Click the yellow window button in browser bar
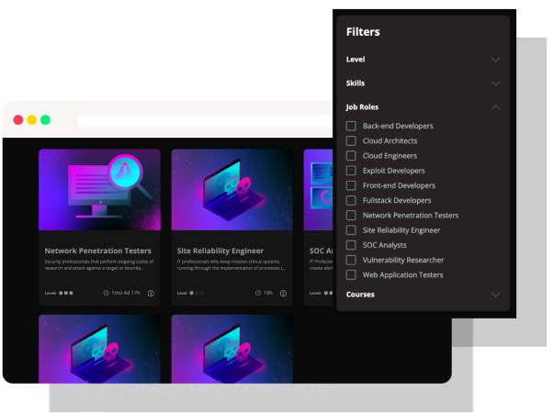The image size is (553, 413). coord(31,120)
